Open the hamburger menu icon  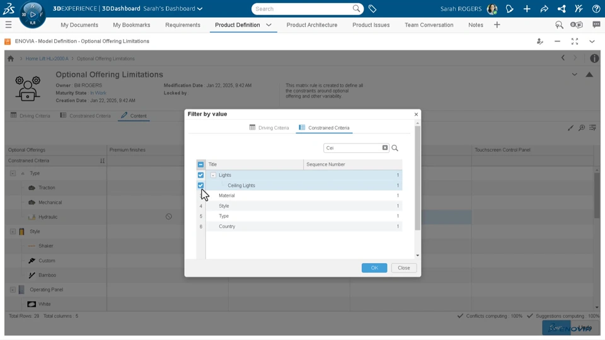click(8, 25)
